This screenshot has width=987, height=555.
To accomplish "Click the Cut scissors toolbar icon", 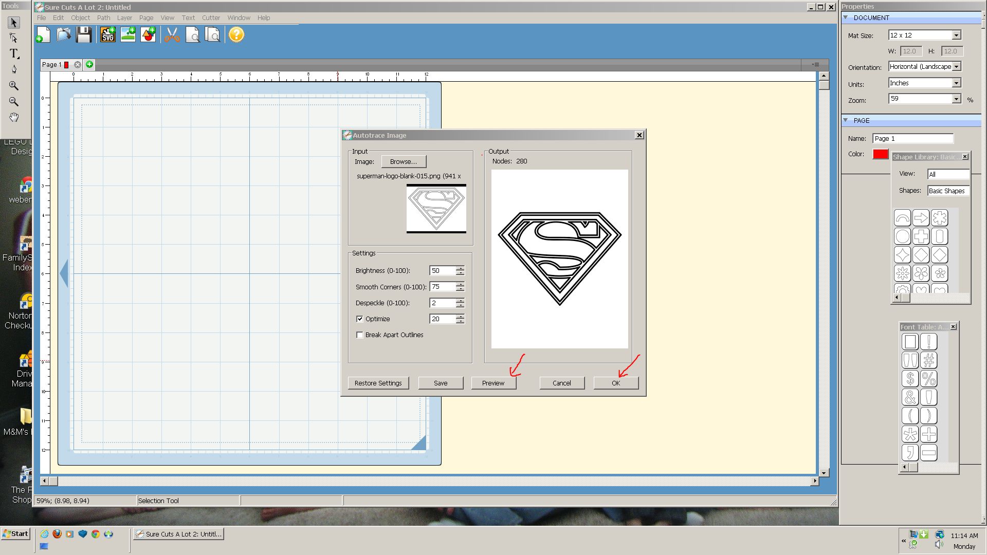I will pyautogui.click(x=172, y=35).
